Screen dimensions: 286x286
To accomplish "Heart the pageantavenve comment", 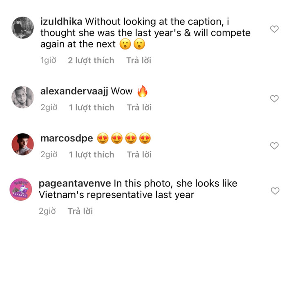I will [275, 191].
